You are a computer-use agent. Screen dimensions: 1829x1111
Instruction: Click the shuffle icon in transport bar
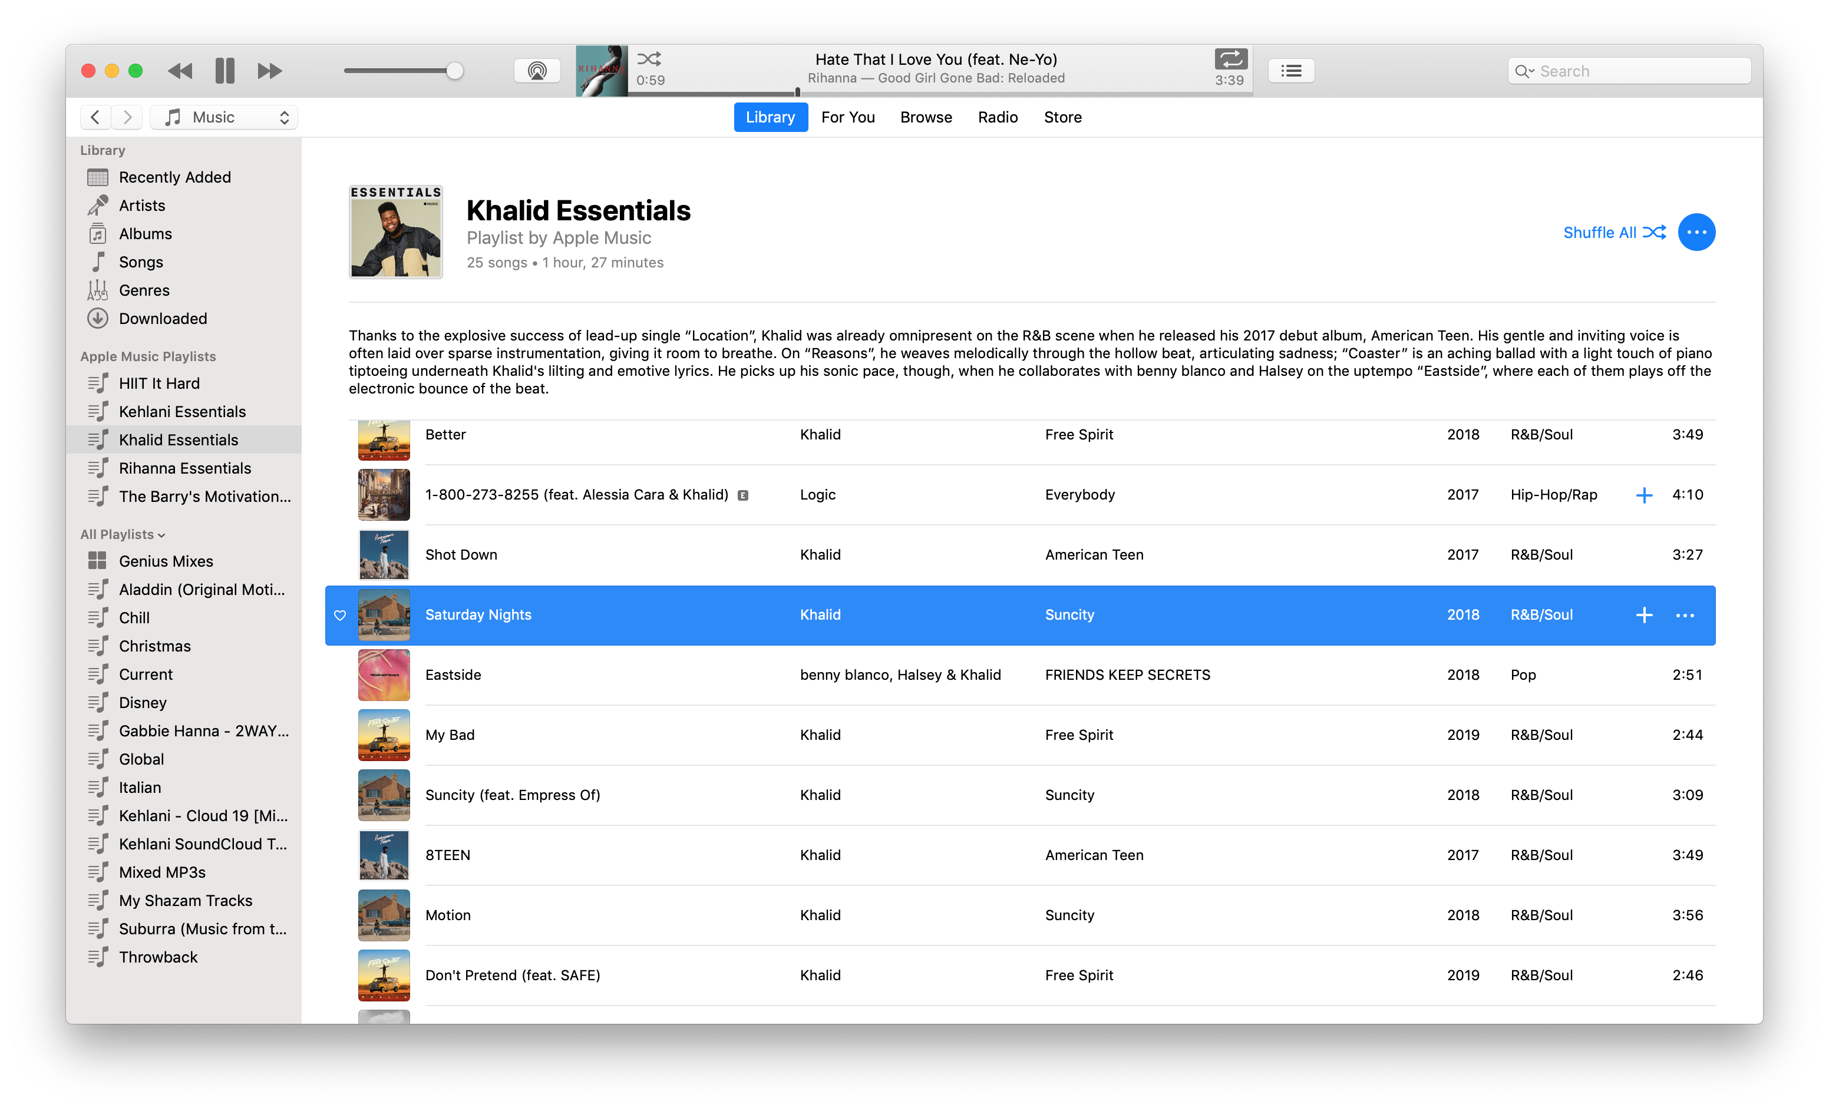651,59
